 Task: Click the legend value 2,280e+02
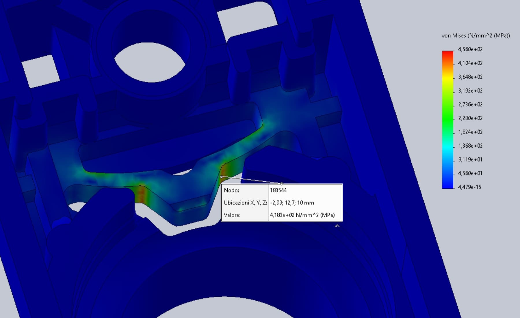pos(470,118)
